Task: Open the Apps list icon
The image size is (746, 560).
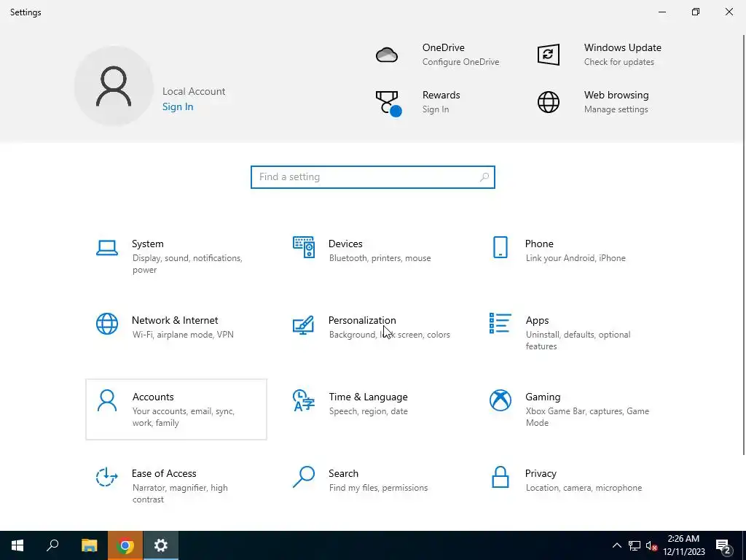Action: coord(500,323)
